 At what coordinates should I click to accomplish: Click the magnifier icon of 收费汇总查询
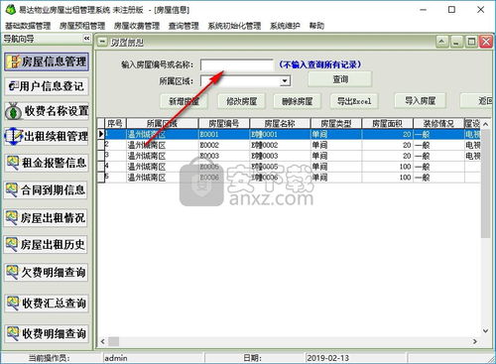[13, 303]
